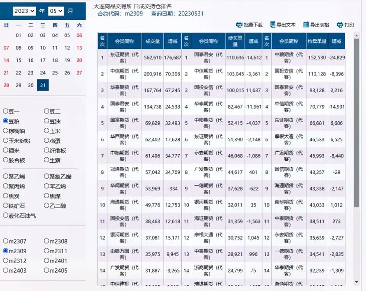Click the batch download (批量下载) icon
Image resolution: width=366 pixels, height=291 pixels.
(x=239, y=25)
